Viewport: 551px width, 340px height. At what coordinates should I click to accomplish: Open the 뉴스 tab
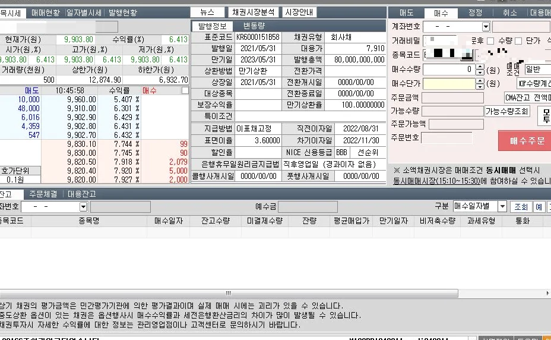(207, 12)
